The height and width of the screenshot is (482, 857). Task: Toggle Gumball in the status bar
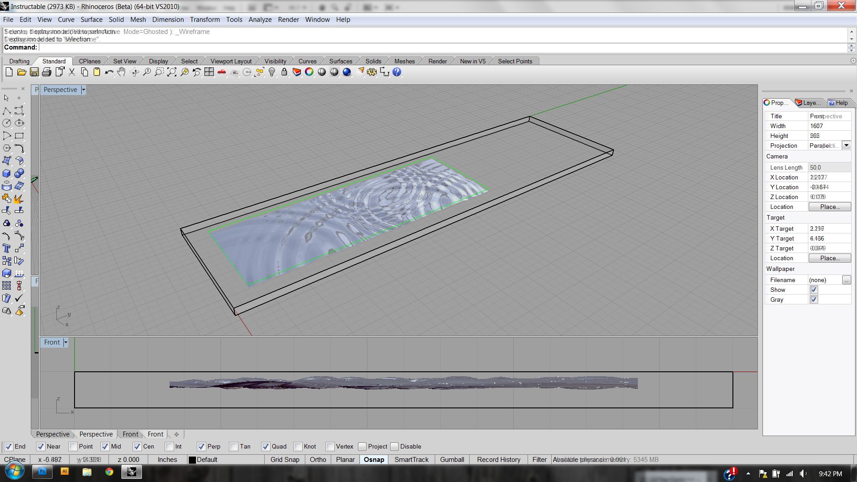[452, 460]
